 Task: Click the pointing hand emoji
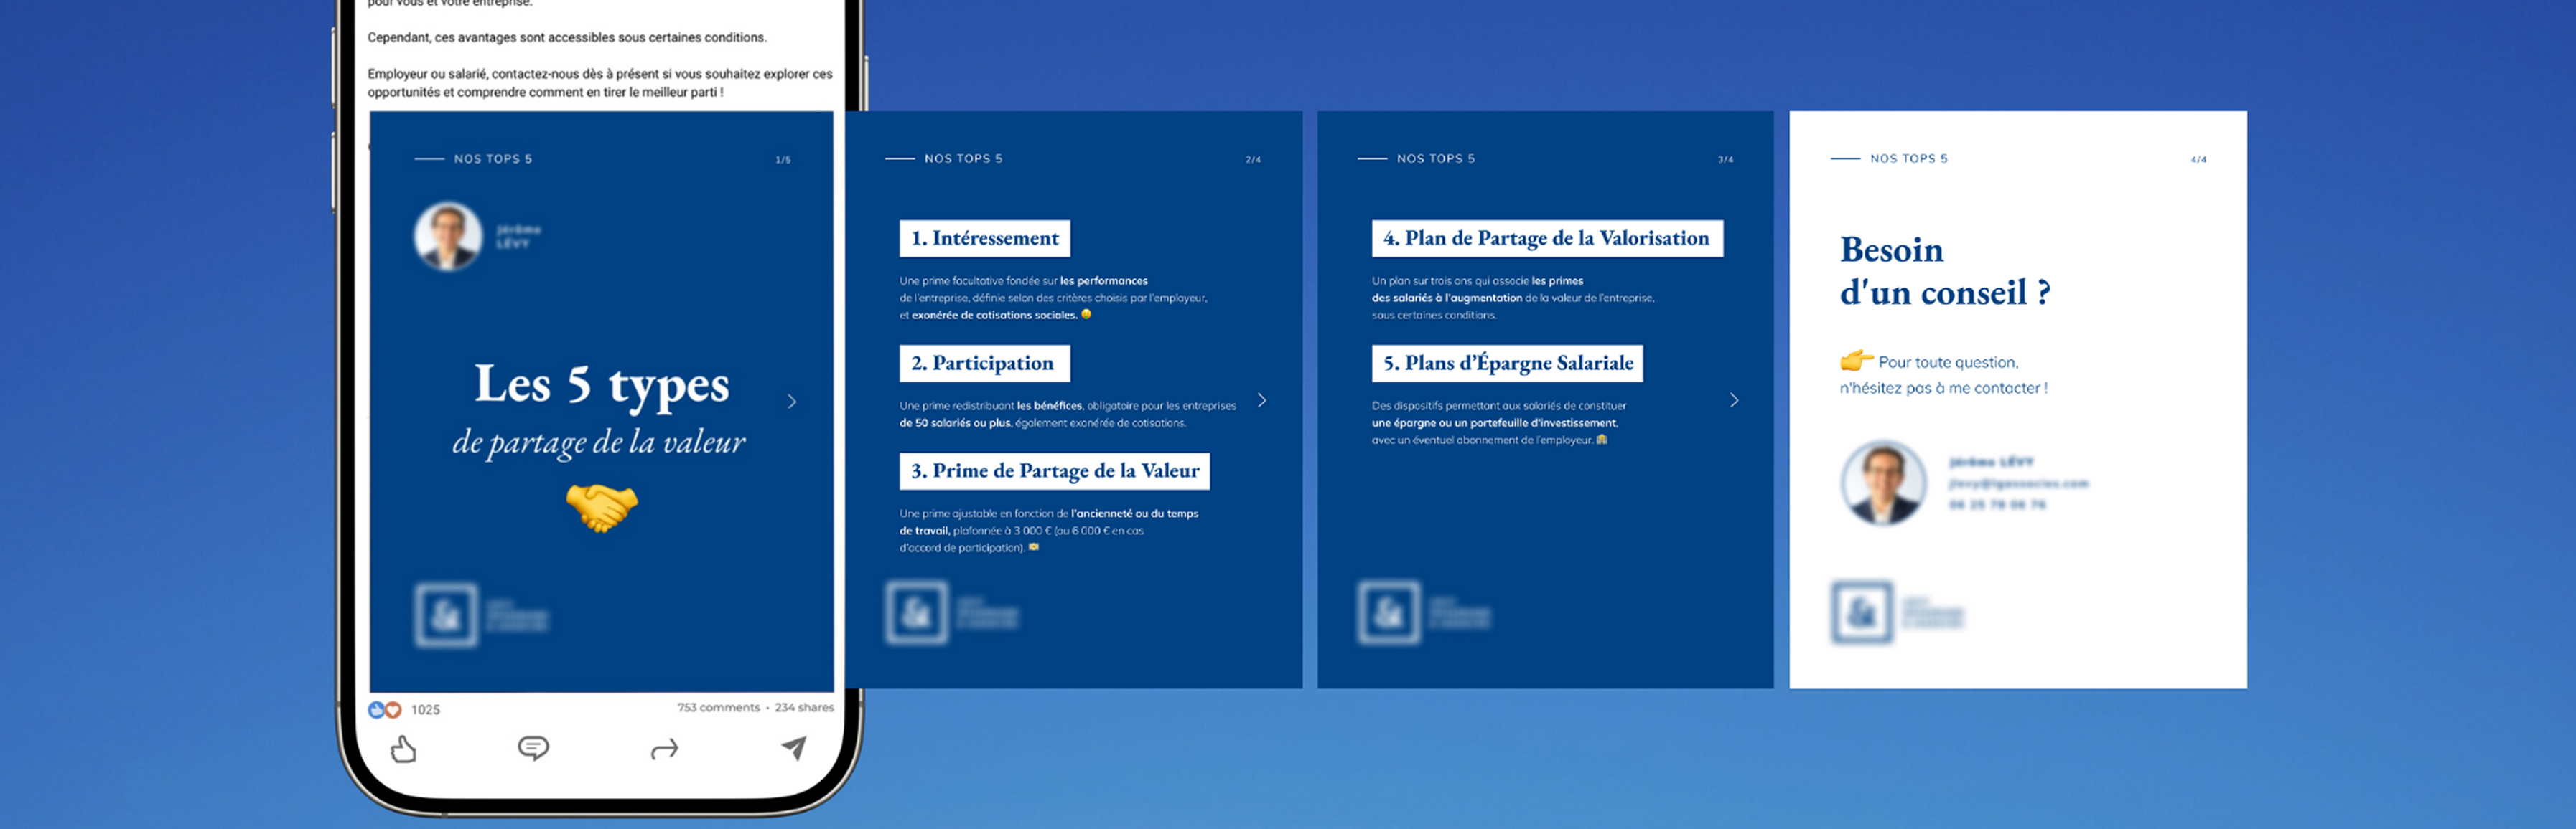click(x=1856, y=359)
